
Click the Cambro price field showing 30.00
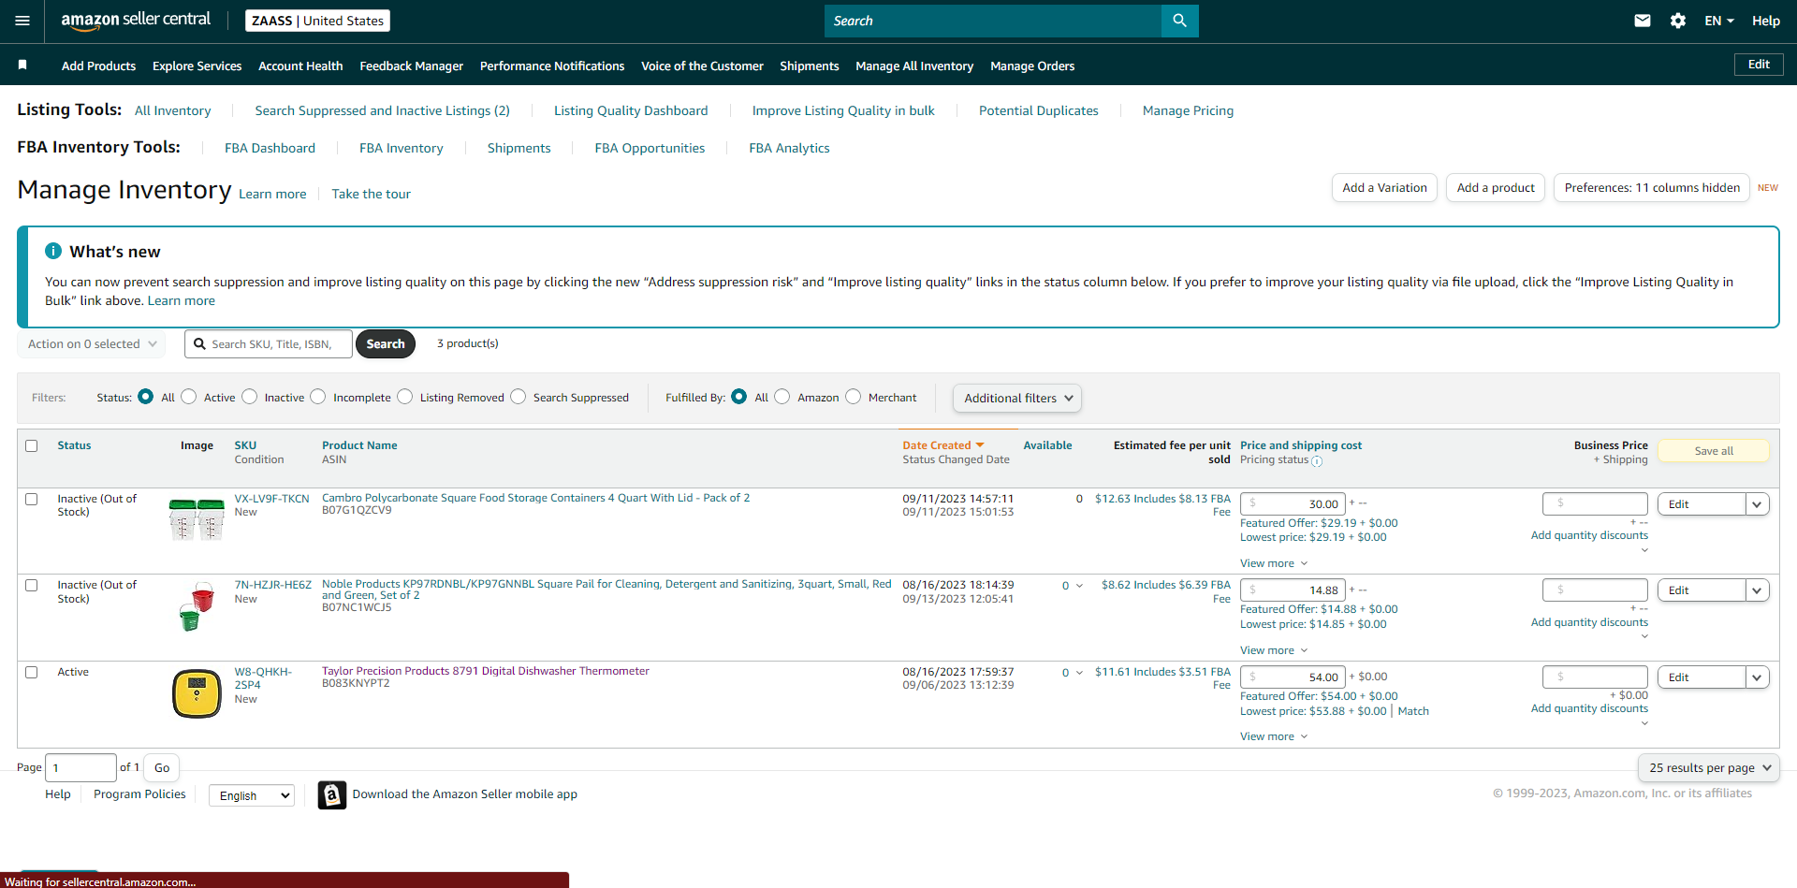click(x=1293, y=503)
